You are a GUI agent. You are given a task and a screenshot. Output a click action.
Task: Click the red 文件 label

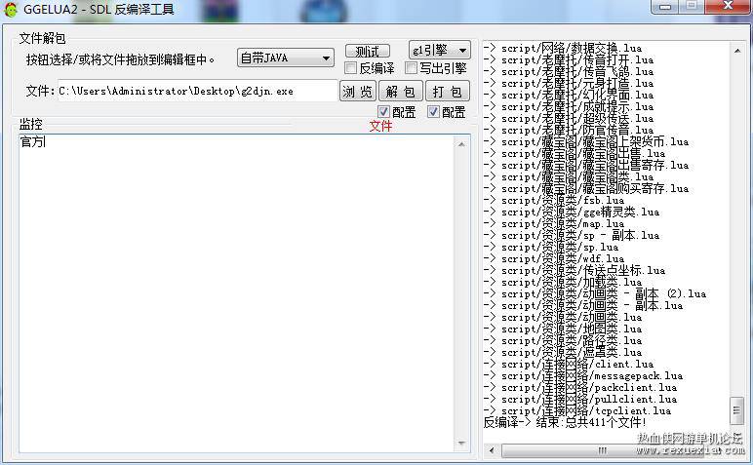coord(380,126)
